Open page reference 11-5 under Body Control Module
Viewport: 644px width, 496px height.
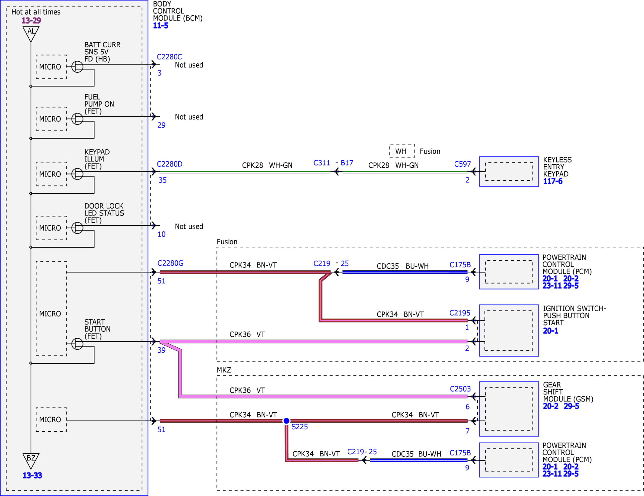pyautogui.click(x=161, y=26)
